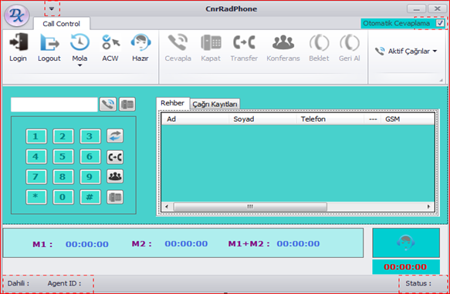The width and height of the screenshot is (450, 294).
Task: Click the keypad transfer icon
Action: (x=115, y=157)
